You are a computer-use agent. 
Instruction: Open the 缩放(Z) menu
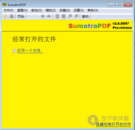coord(51,10)
